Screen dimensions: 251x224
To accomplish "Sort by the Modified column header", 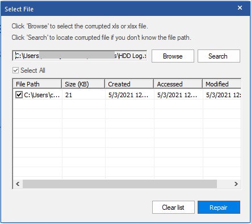I will coord(222,84).
